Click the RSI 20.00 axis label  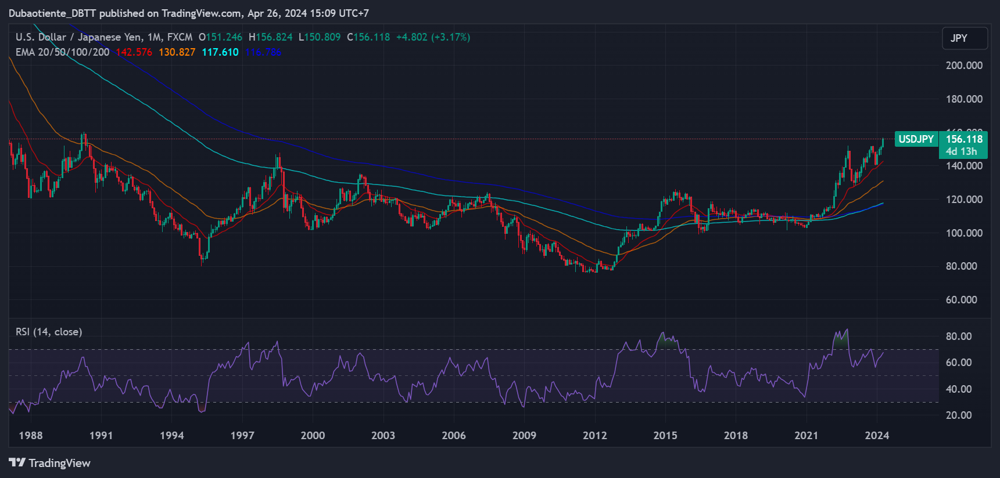pos(959,415)
